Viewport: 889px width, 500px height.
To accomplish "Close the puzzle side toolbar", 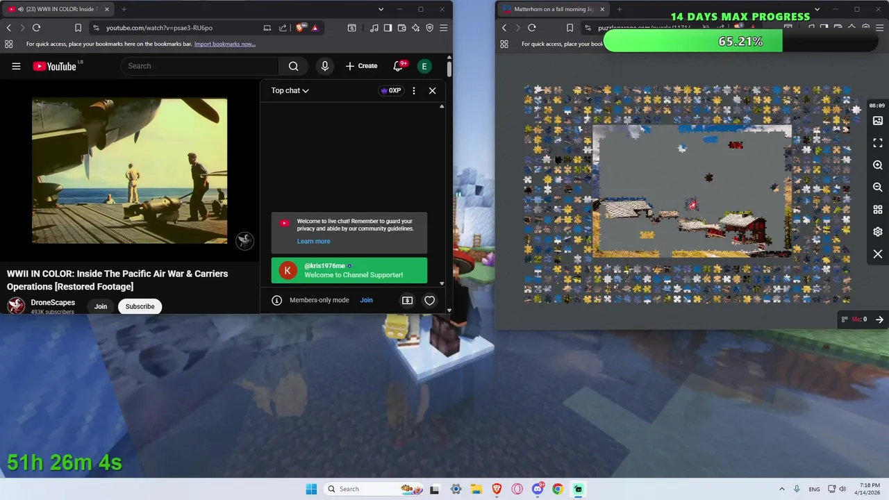I will tap(878, 254).
